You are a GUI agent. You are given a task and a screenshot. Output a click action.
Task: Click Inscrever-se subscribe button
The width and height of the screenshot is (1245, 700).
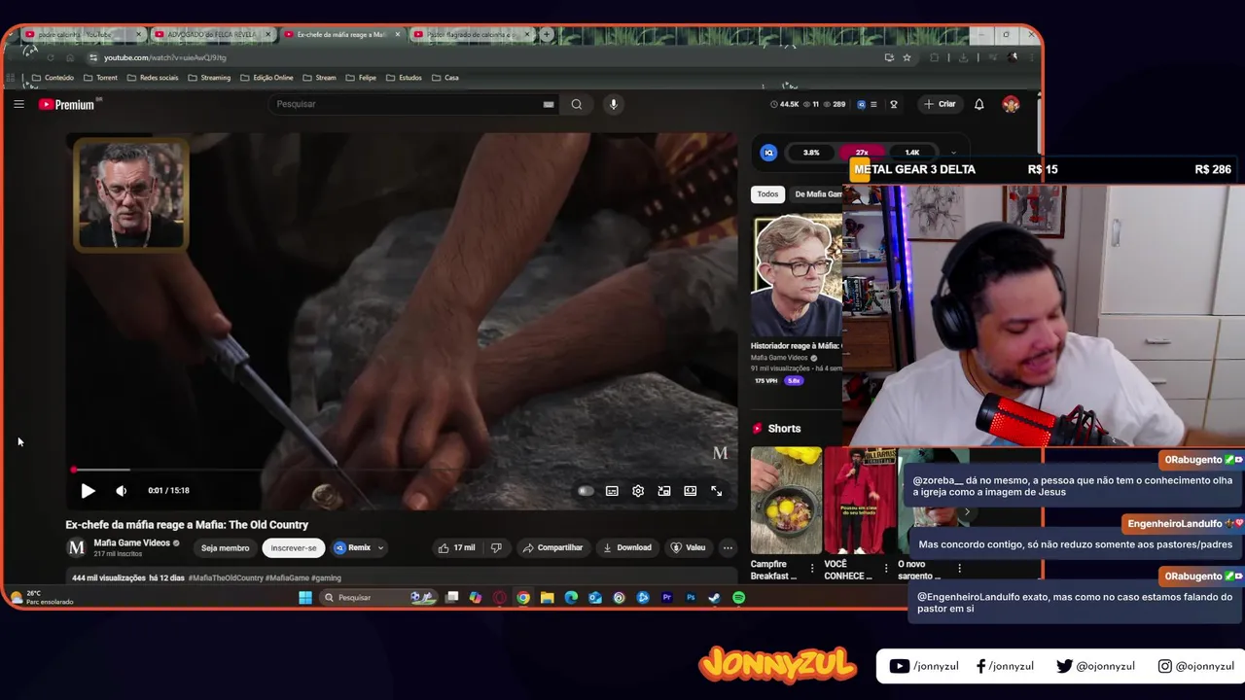(294, 548)
